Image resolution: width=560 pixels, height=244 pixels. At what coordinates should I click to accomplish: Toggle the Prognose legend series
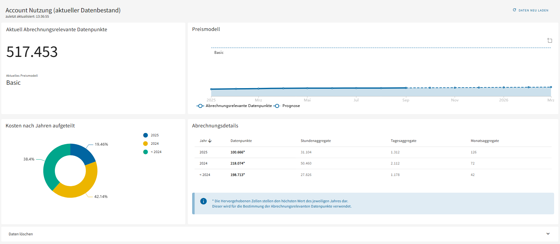pos(287,106)
